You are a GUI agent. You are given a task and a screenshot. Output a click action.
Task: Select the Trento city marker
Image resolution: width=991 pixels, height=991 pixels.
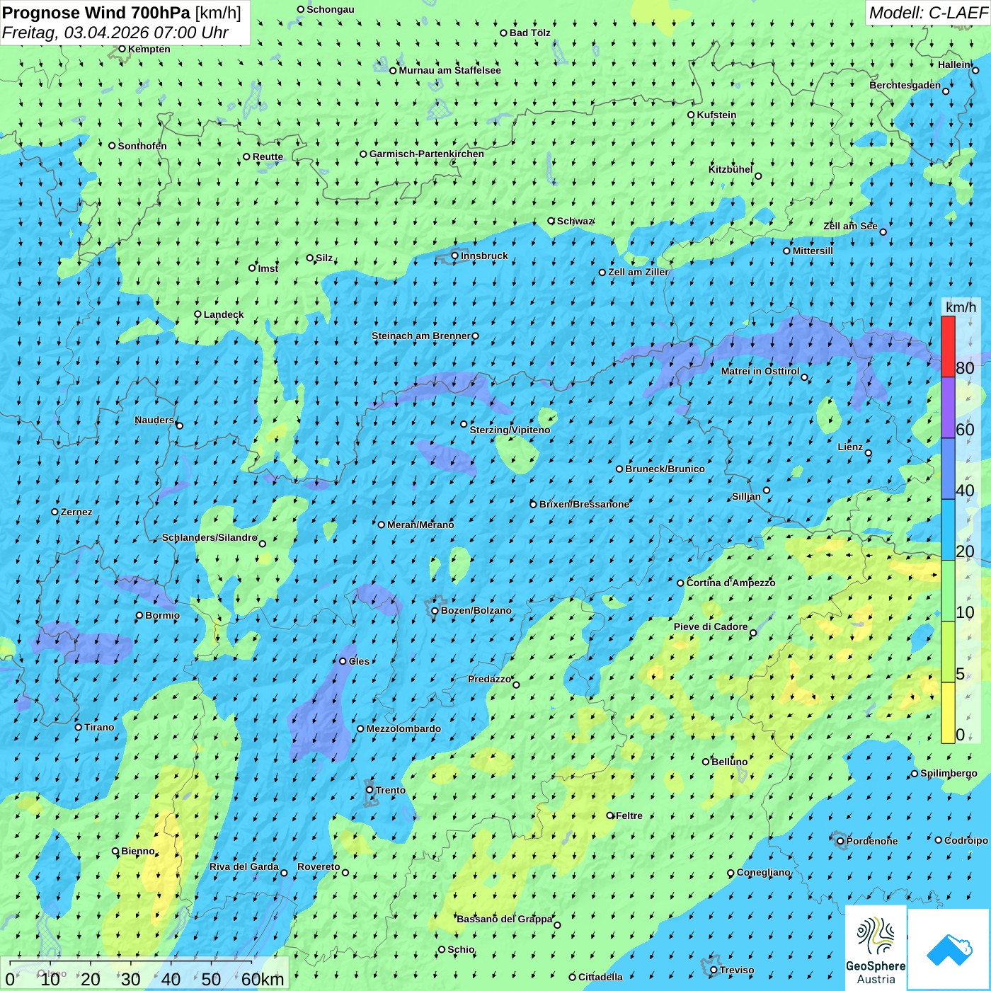coord(370,790)
